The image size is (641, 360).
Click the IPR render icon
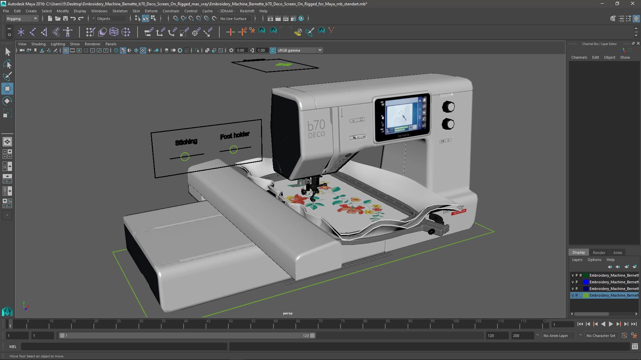286,19
